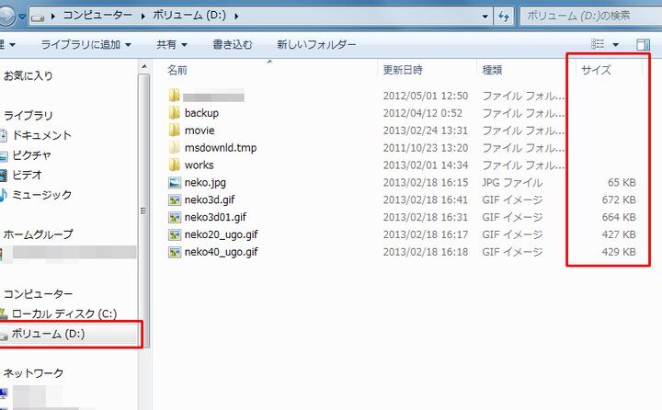Viewport: 662px width, 410px height.
Task: Open the 共有 dropdown menu
Action: [172, 44]
